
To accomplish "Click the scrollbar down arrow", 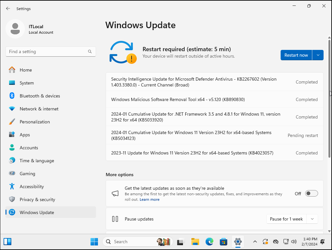I will click(x=329, y=231).
